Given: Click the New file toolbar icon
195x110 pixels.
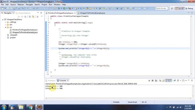Looking at the screenshot, I should (x=3, y=8).
